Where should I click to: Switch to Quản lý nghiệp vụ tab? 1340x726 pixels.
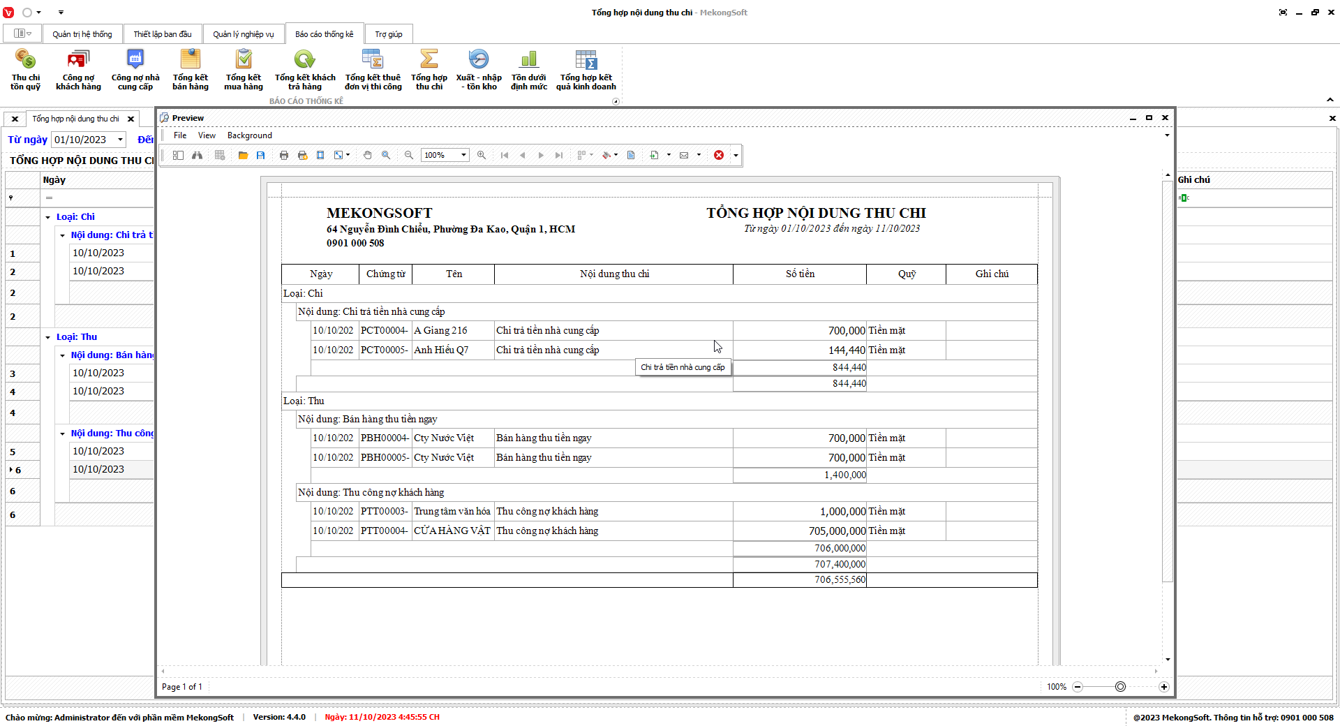pyautogui.click(x=243, y=34)
